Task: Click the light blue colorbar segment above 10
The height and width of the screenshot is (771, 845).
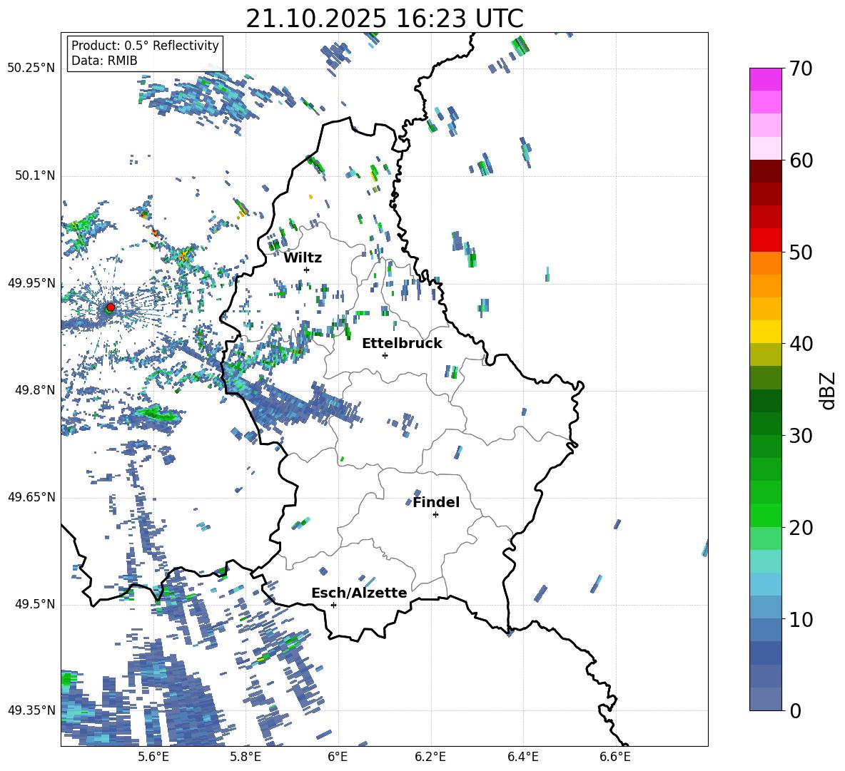Action: pyautogui.click(x=765, y=608)
